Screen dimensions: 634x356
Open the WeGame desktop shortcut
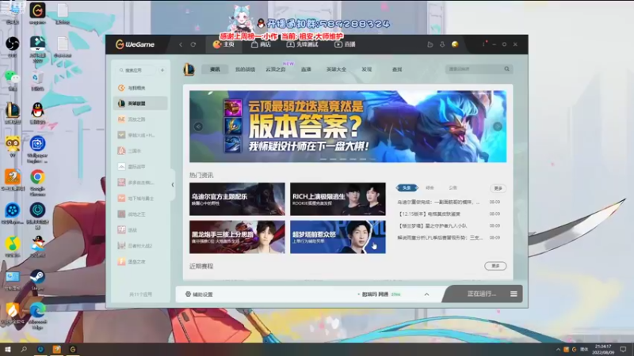click(37, 13)
